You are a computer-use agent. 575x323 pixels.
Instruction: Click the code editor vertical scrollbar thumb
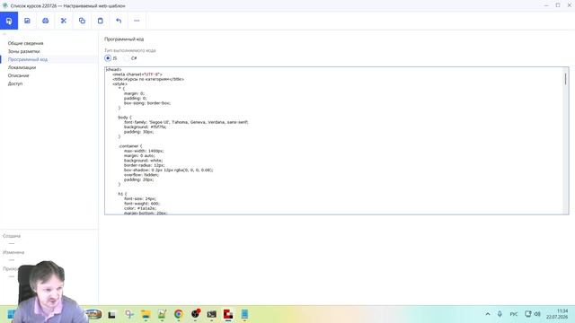(x=566, y=79)
